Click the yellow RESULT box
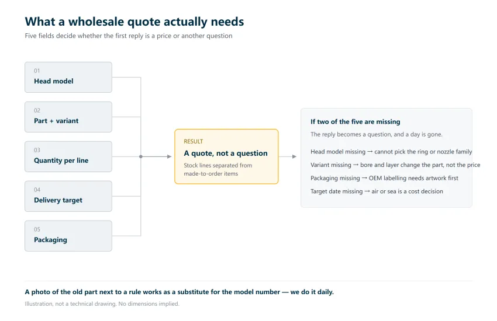Viewport: 497px width, 321px height. tap(226, 156)
